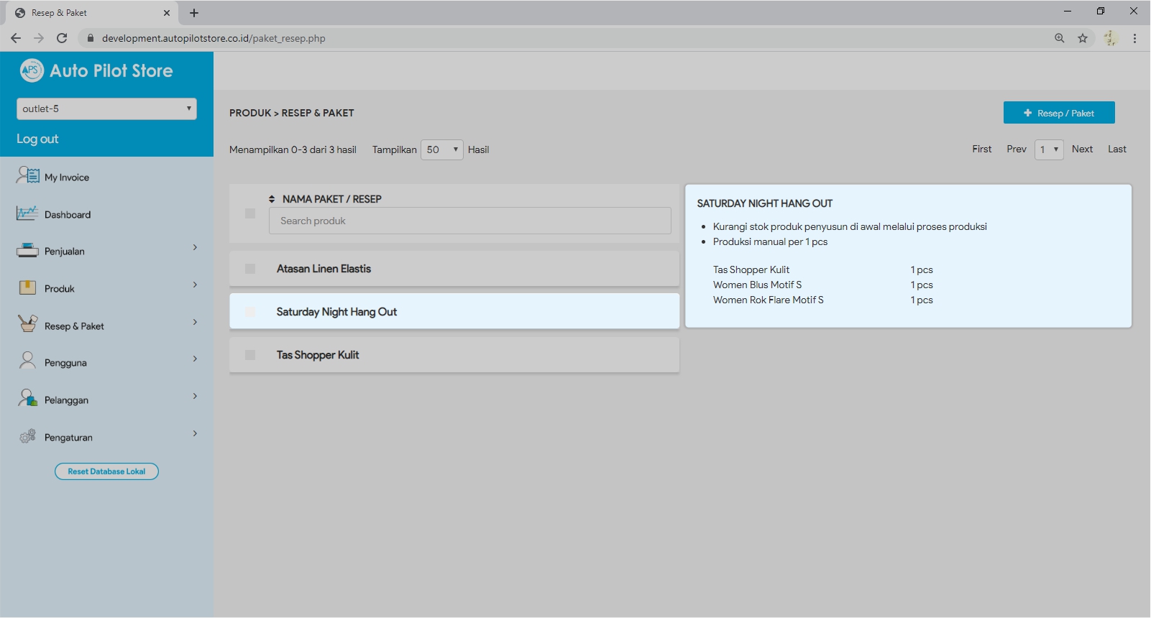Click the Produk box icon
The height and width of the screenshot is (618, 1151).
27,288
